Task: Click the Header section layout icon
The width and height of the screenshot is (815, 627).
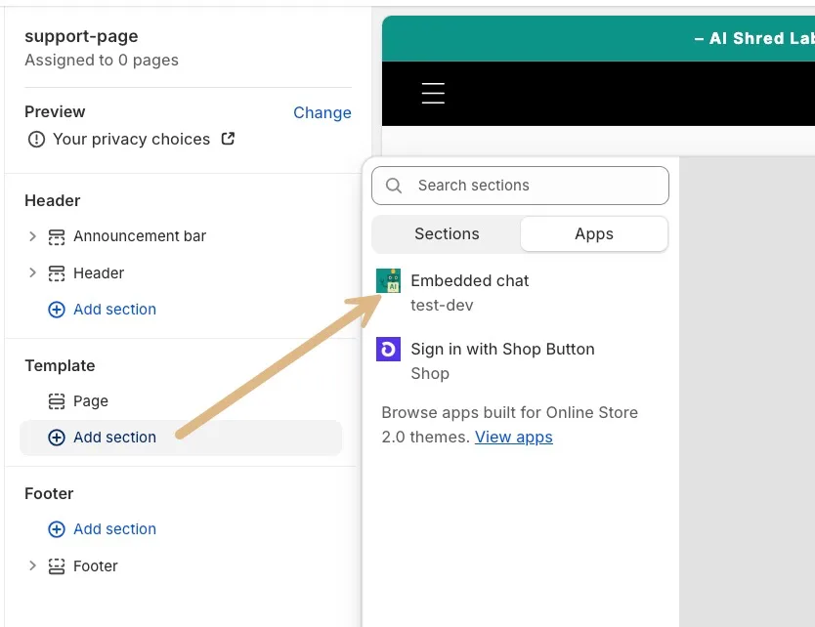Action: coord(57,273)
